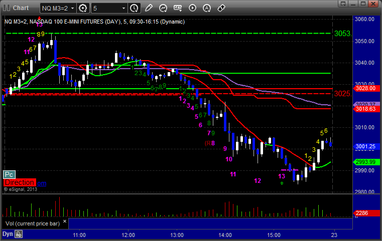Click the red 3025. level label
Viewport: 382px width, 241px height.
click(x=343, y=94)
